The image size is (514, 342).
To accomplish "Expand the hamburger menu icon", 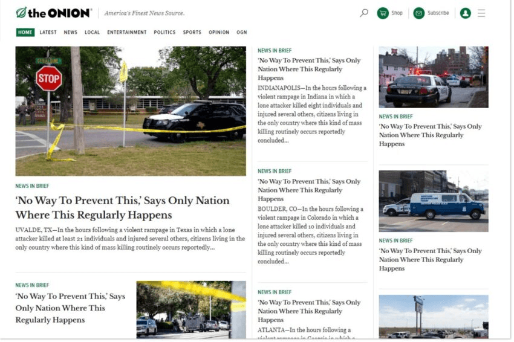I will [x=481, y=13].
